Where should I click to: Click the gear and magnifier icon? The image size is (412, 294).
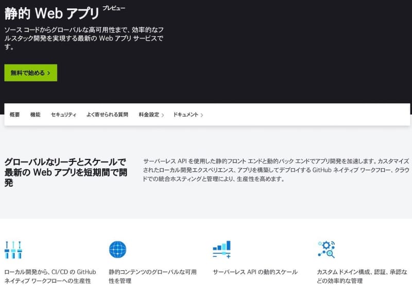326,250
